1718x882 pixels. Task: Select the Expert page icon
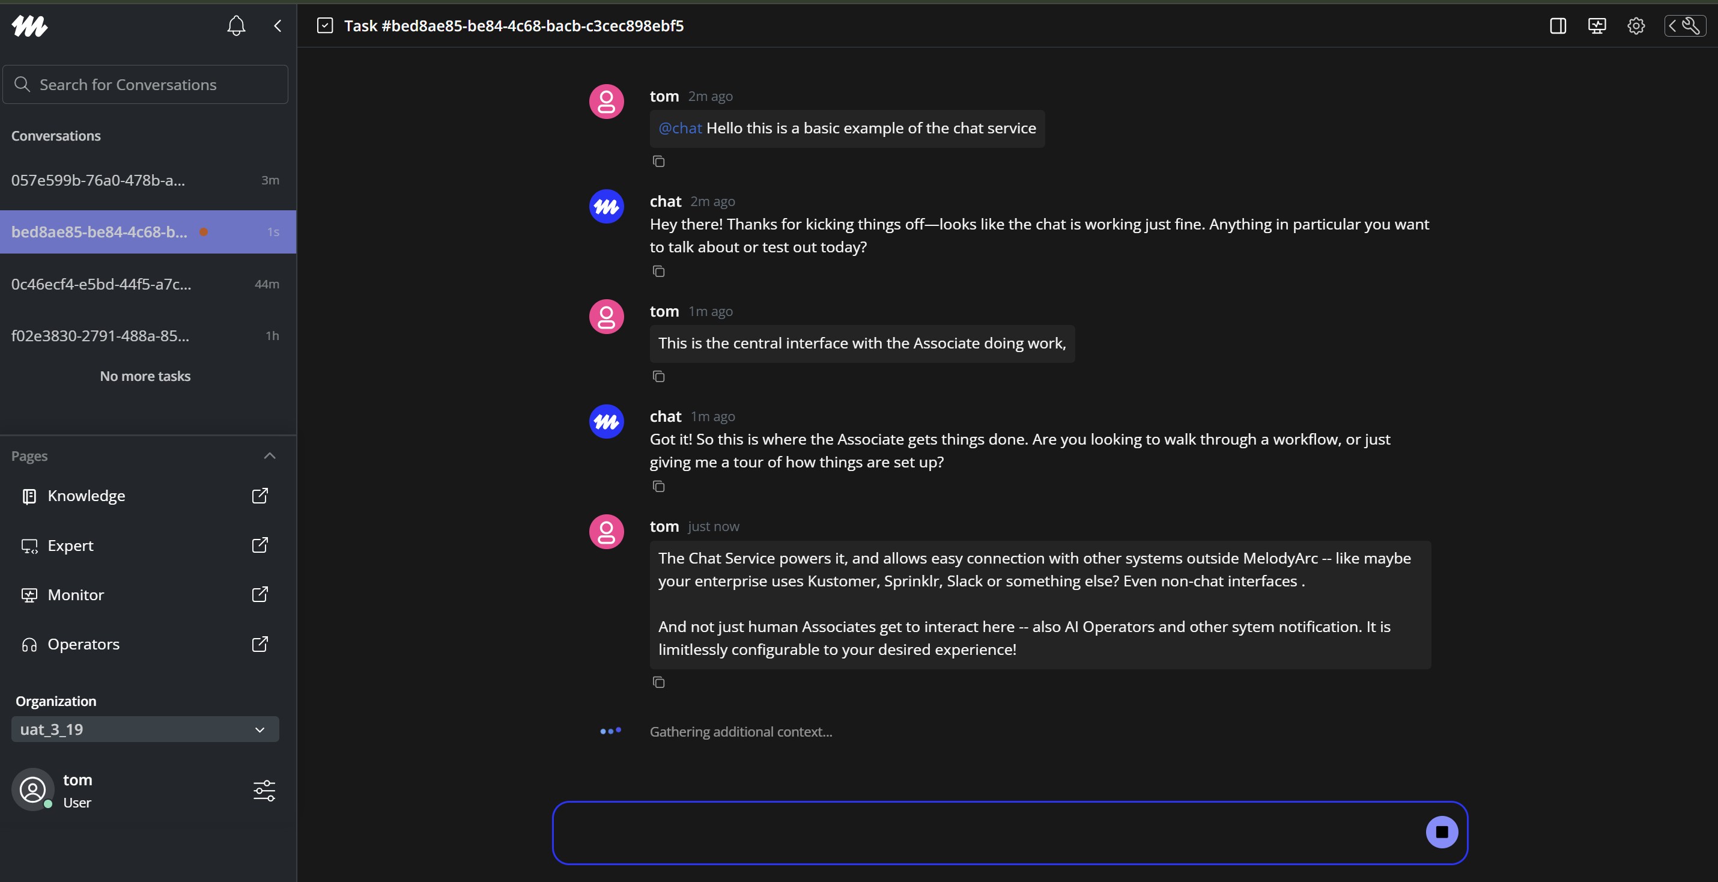29,545
